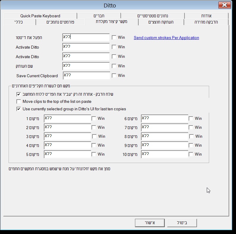236x234 pixels.
Task: Open the פורמטים נתמכים tab
Action: tap(60, 22)
